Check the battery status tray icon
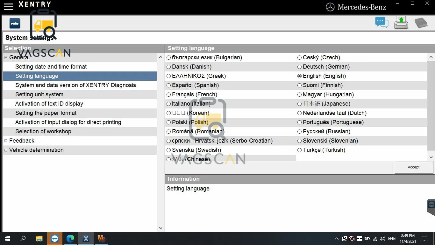This screenshot has height=245, width=435. pyautogui.click(x=367, y=239)
